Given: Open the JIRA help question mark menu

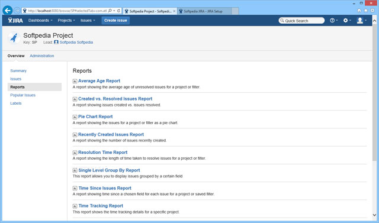Looking at the screenshot, I should (x=334, y=21).
